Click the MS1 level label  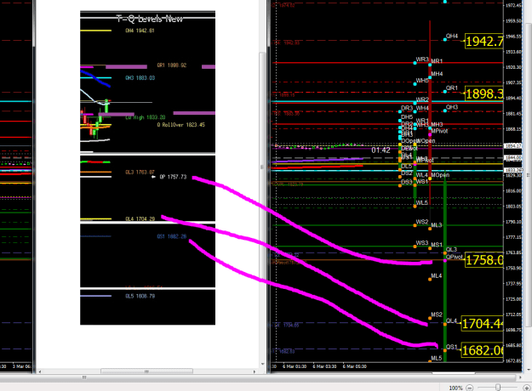click(437, 245)
